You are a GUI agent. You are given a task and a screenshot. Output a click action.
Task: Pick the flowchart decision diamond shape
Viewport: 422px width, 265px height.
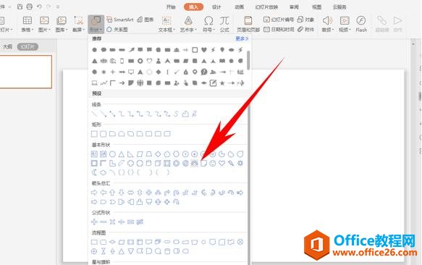tap(112, 242)
